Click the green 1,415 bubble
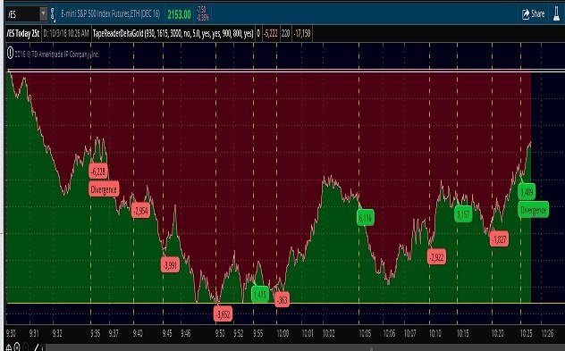Image resolution: width=565 pixels, height=351 pixels. pyautogui.click(x=260, y=295)
